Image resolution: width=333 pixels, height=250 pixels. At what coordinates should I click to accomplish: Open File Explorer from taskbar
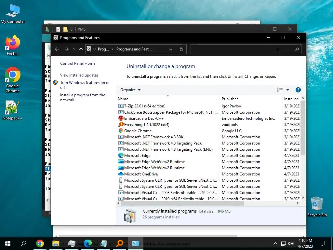56,243
